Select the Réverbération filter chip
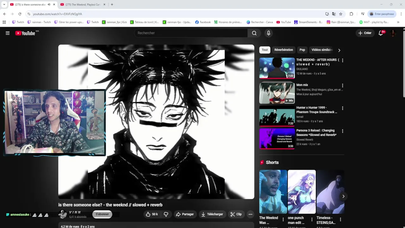The image size is (405, 228). (283, 50)
